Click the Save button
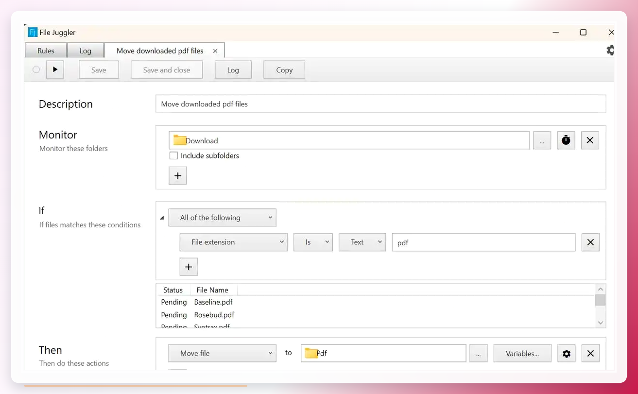This screenshot has width=638, height=394. pyautogui.click(x=99, y=70)
